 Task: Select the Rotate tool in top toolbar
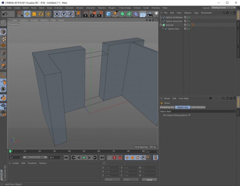[41, 14]
